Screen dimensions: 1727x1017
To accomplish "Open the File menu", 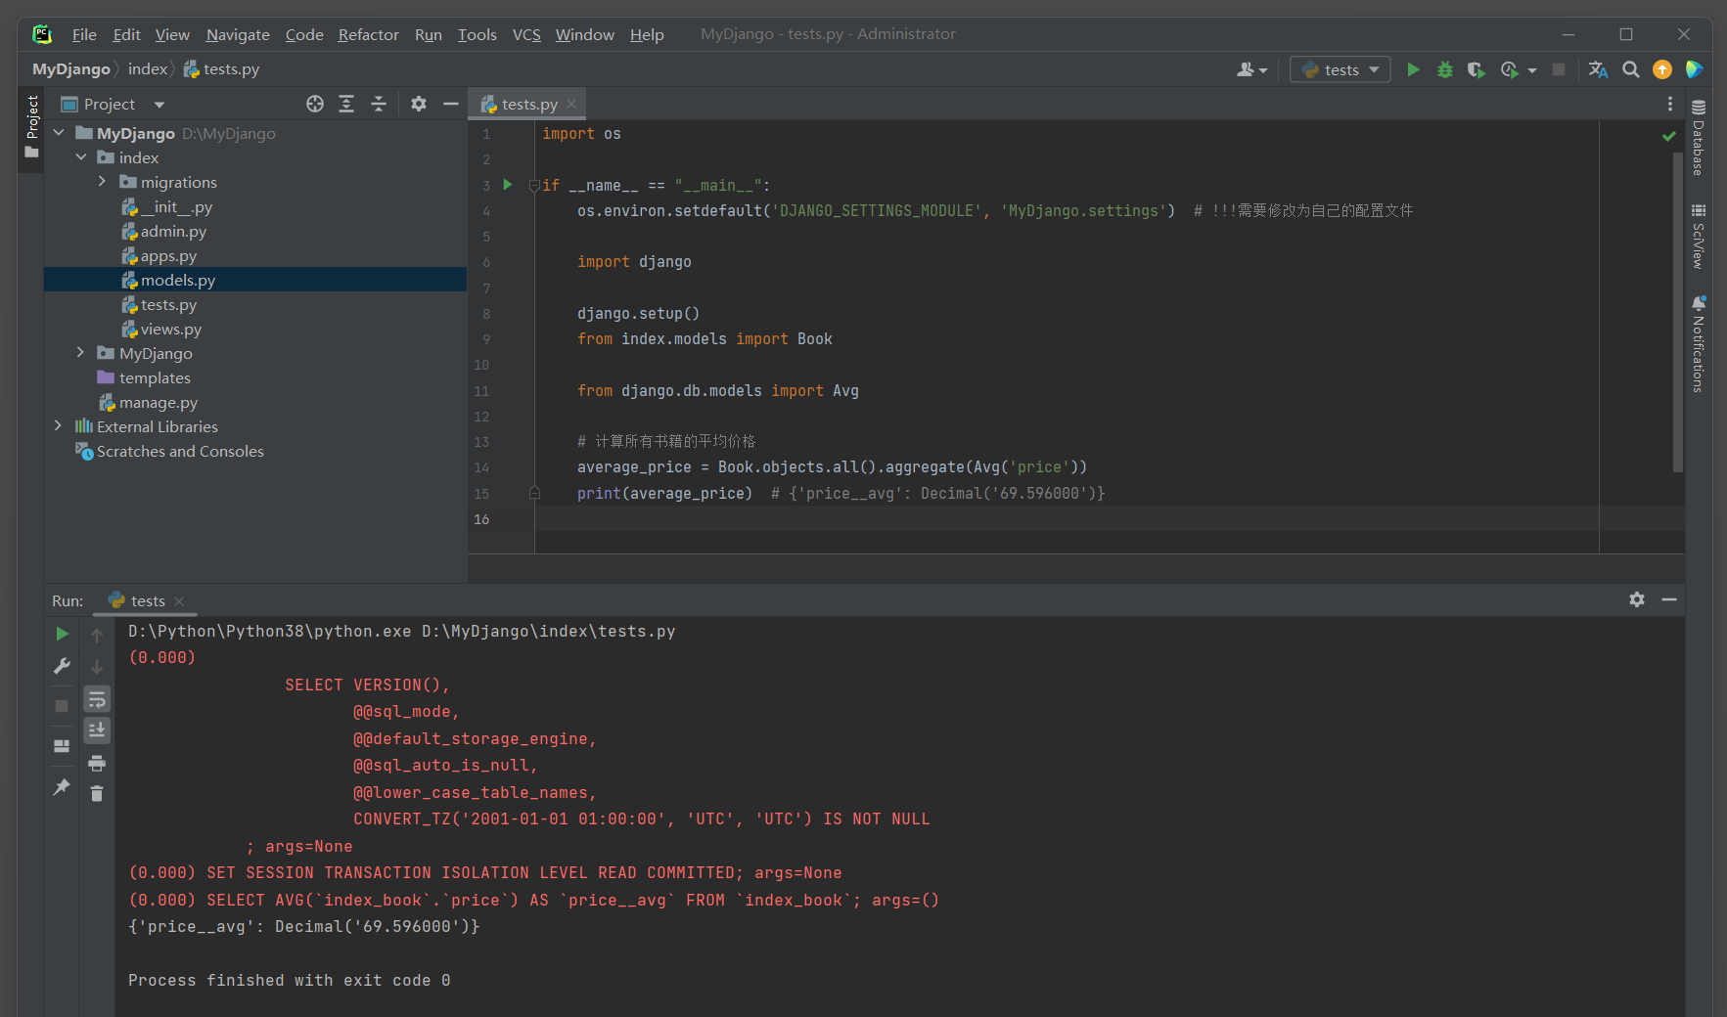I will point(84,34).
